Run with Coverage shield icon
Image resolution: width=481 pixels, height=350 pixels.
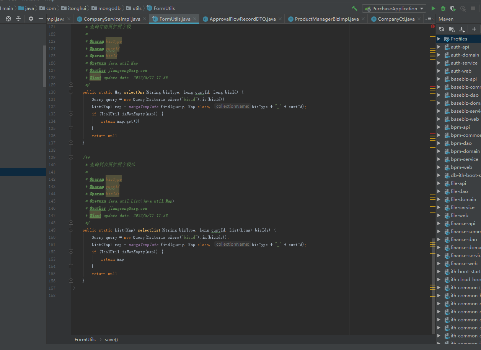tap(453, 8)
